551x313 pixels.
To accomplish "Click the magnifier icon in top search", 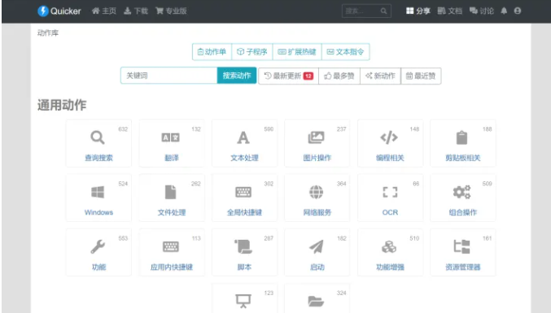I will pyautogui.click(x=383, y=11).
